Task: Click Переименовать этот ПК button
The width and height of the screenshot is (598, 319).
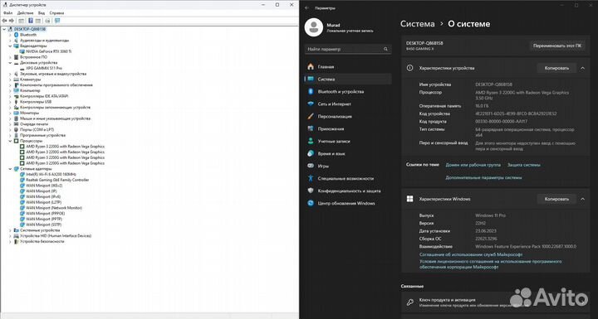Action: click(x=557, y=46)
